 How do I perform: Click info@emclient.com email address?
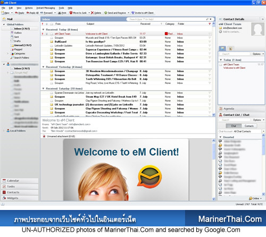[232, 28]
